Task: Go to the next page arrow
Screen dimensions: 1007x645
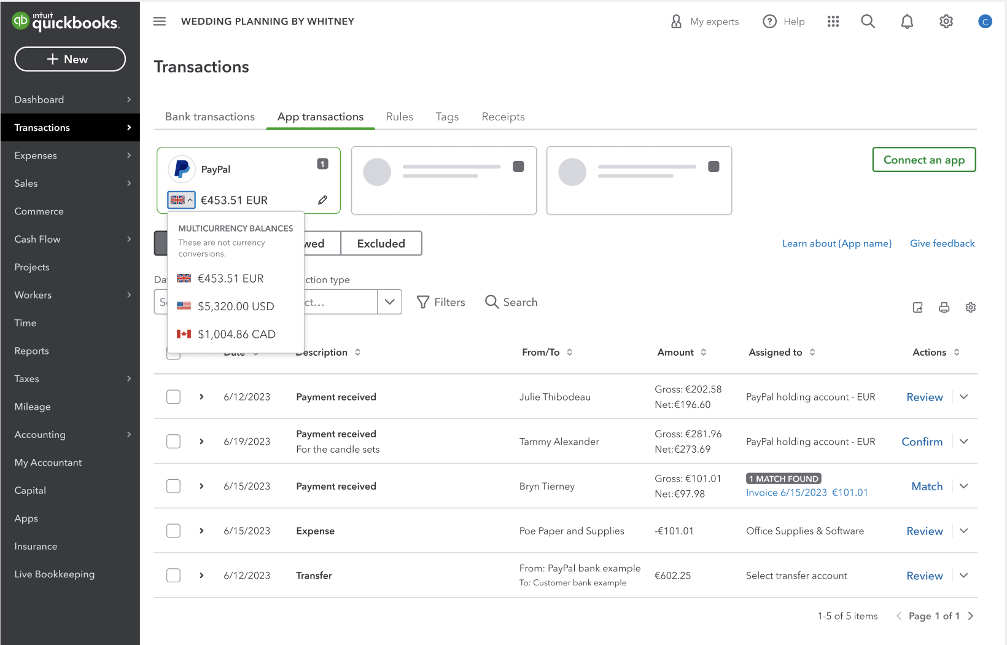Action: click(971, 616)
